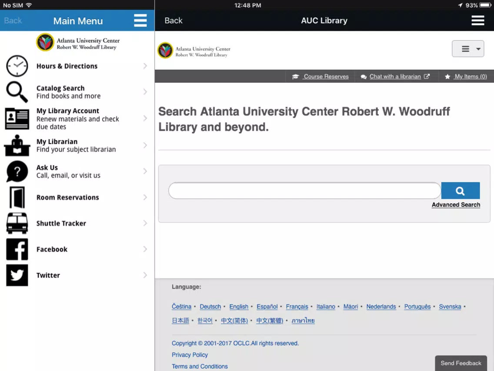Viewport: 494px width, 371px height.
Task: Select Room Reservations menu item
Action: (77, 197)
